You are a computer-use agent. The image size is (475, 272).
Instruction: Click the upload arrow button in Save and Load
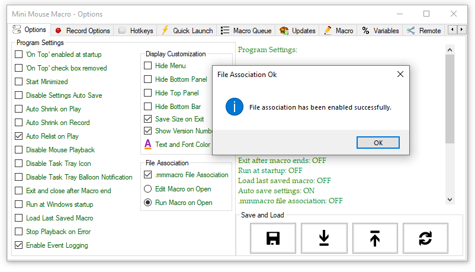coord(375,238)
